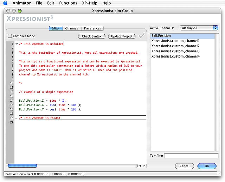Expand the folded comment on line 18
The height and width of the screenshot is (182, 225).
point(17,118)
